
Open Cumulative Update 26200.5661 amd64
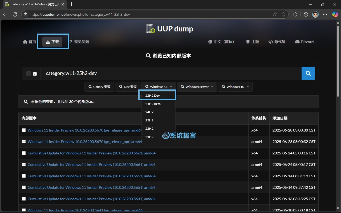point(91,153)
